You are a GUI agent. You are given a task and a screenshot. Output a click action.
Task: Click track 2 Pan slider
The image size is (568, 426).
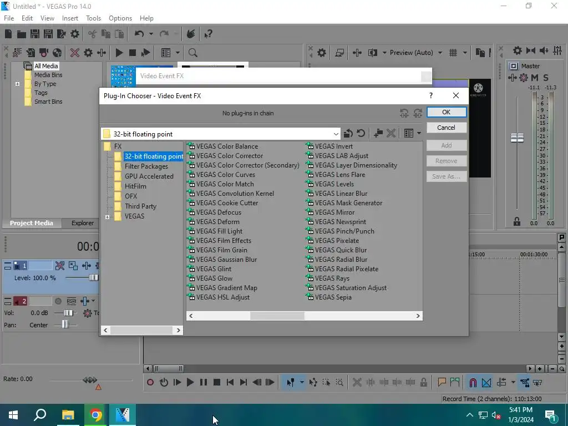(65, 324)
